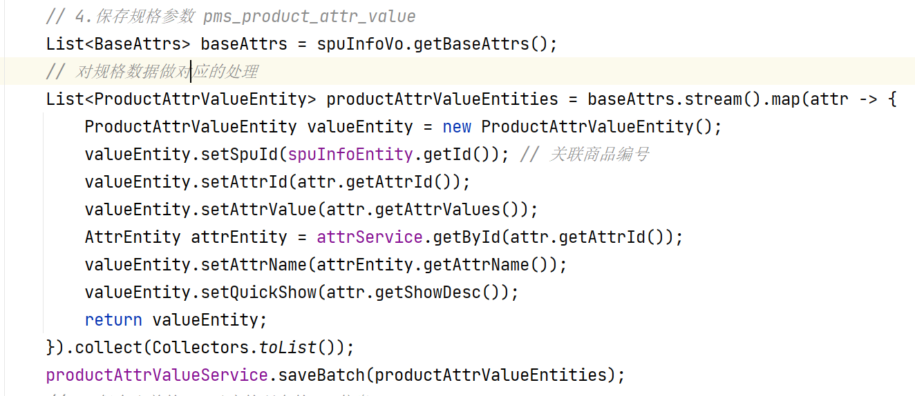This screenshot has width=915, height=396.
Task: Click the productAttrValueService field
Action: pos(157,375)
